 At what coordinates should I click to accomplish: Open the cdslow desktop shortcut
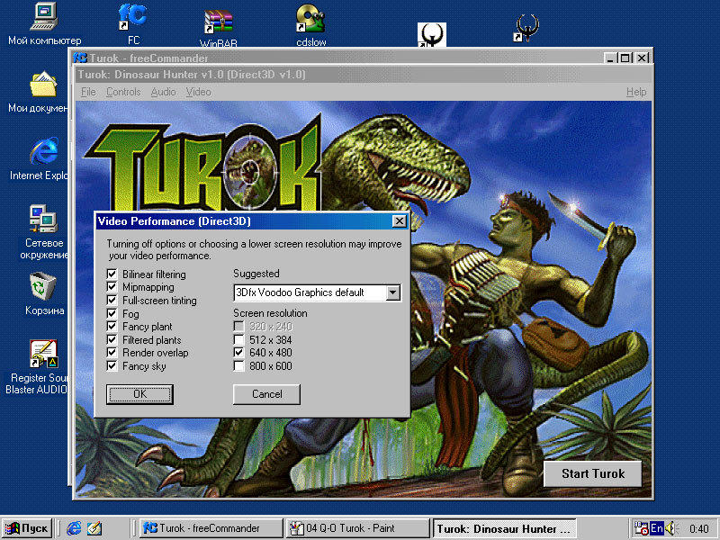310,20
